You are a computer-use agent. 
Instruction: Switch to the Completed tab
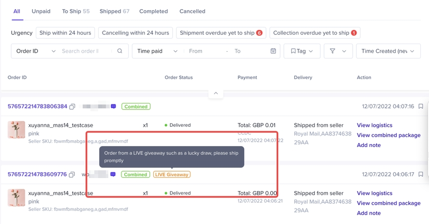pos(153,11)
